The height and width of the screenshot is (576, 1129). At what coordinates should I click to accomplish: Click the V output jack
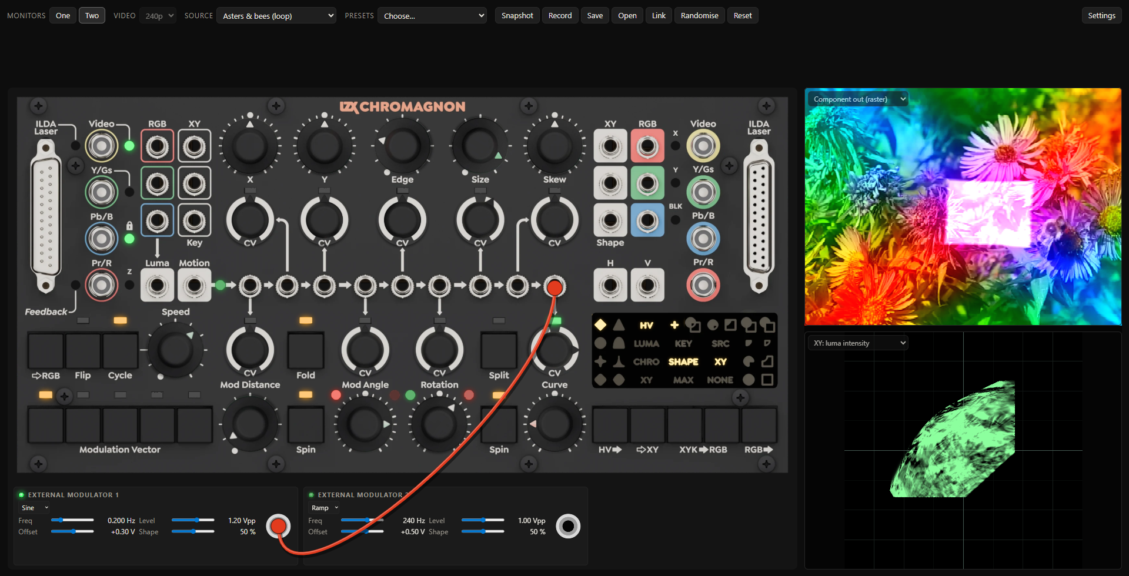647,285
